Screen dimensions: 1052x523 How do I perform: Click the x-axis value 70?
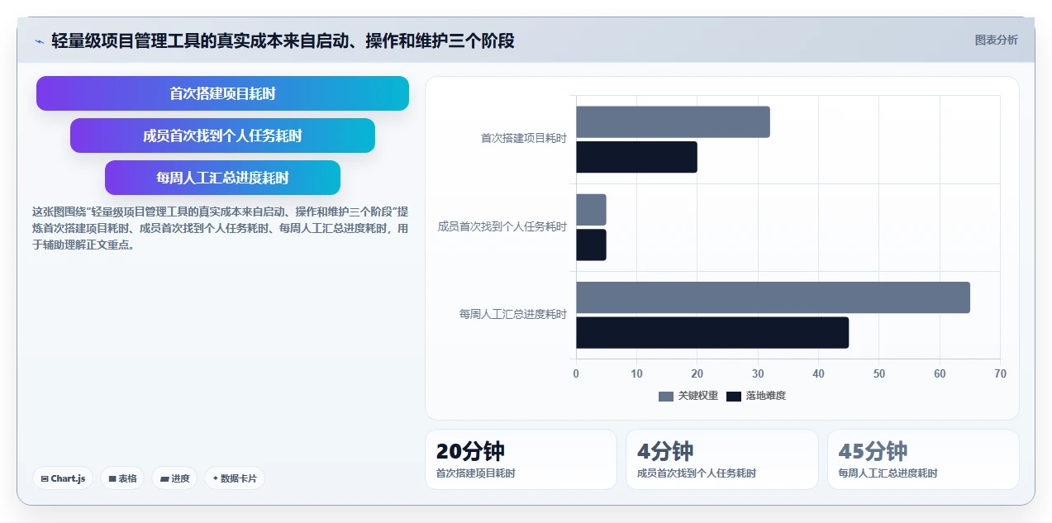pyautogui.click(x=1000, y=373)
